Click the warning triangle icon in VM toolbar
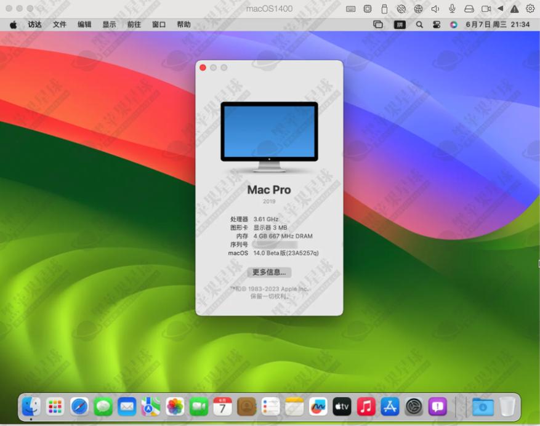 pos(515,9)
